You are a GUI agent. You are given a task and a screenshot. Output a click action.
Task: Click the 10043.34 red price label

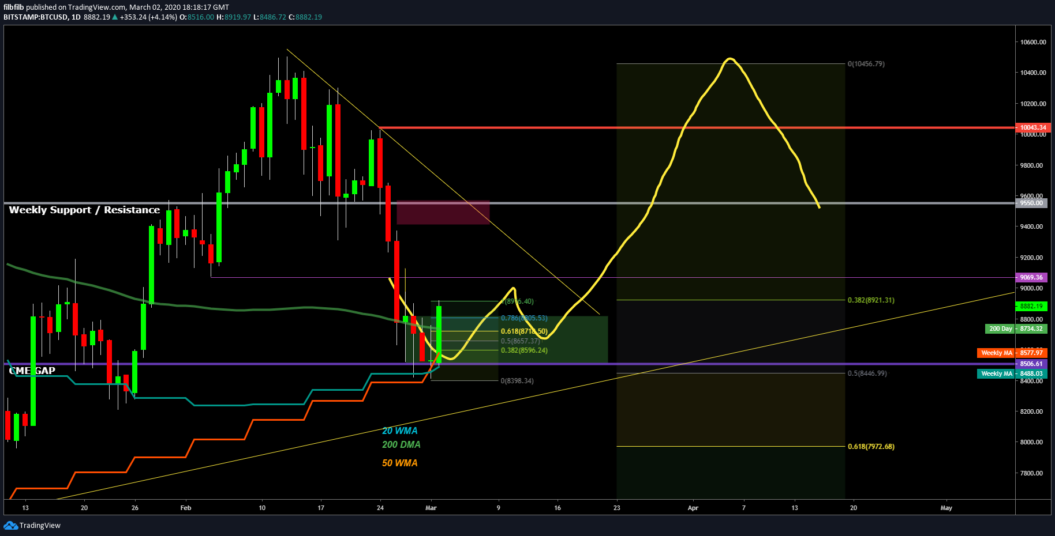(1032, 127)
